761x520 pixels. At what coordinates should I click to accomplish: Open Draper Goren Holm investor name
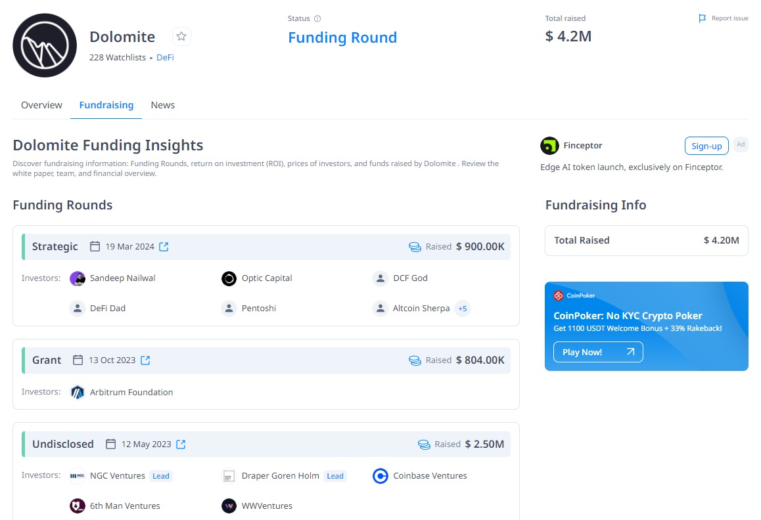tap(281, 476)
